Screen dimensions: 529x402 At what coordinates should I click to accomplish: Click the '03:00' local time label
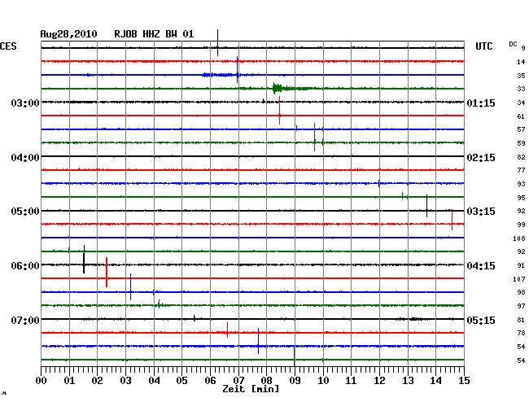click(x=25, y=103)
